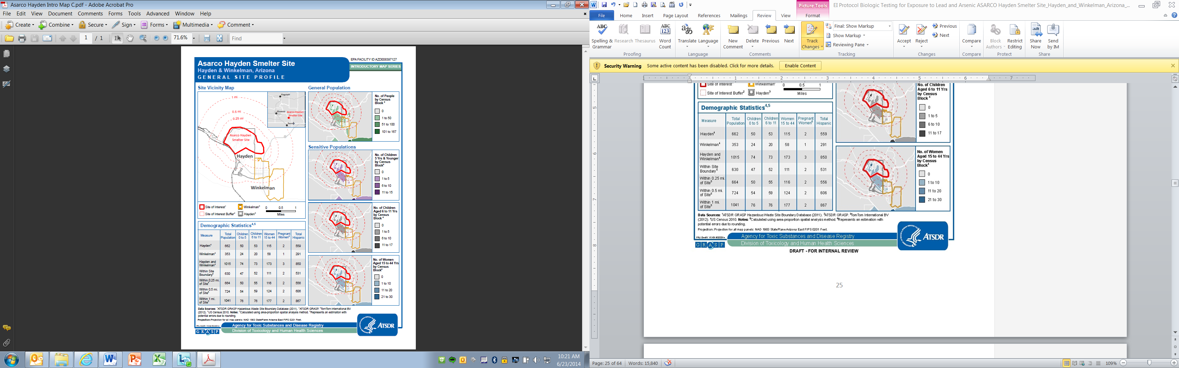Open the Windows Start menu
1179x368 pixels.
pyautogui.click(x=11, y=360)
